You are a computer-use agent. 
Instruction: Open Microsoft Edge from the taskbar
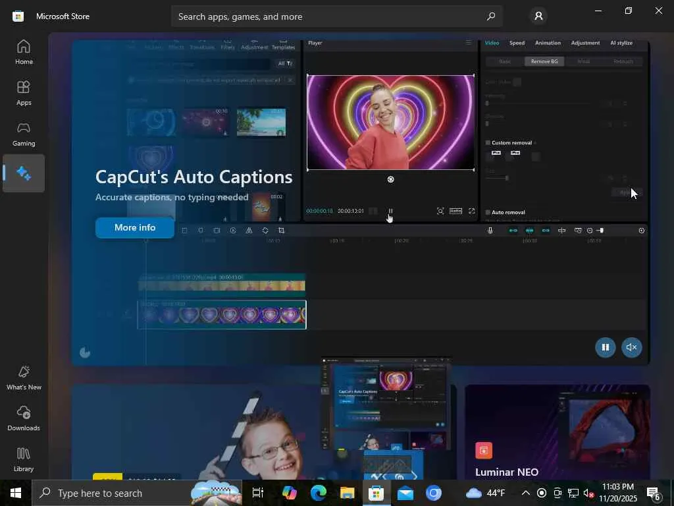click(318, 493)
